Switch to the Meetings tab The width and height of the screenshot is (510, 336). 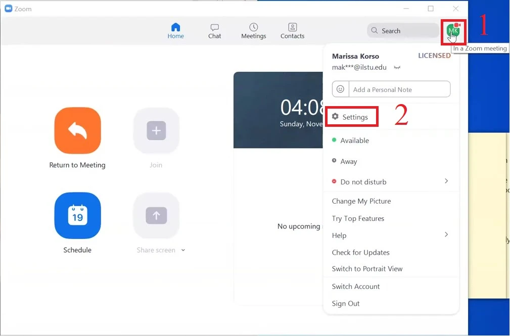pos(253,31)
